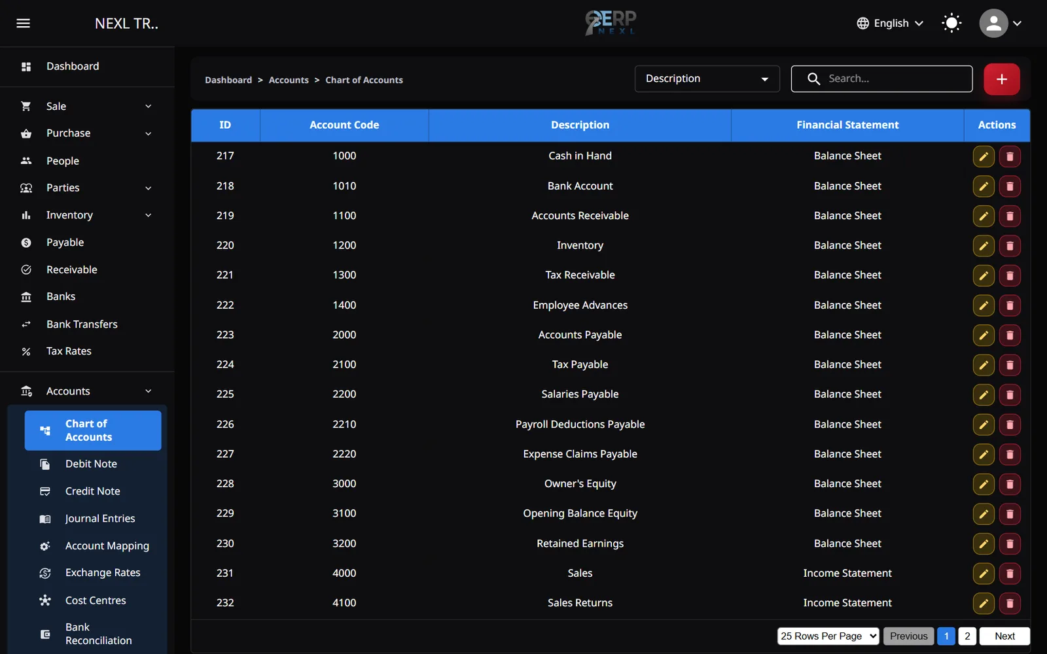Open the Receivable page
This screenshot has width=1047, height=654.
coord(87,269)
